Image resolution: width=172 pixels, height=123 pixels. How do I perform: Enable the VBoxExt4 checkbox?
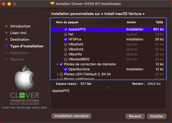pyautogui.click(x=66, y=49)
